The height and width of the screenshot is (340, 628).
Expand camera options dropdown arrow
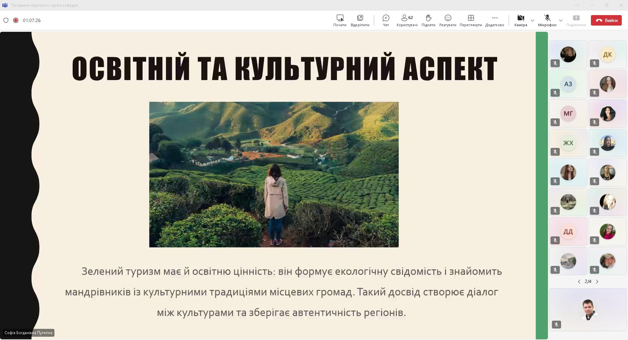click(x=532, y=20)
